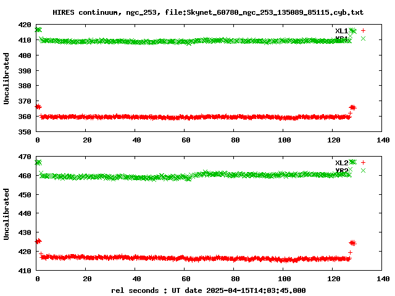
Task: Click the red end cluster in bottom plot
Action: 352,243
